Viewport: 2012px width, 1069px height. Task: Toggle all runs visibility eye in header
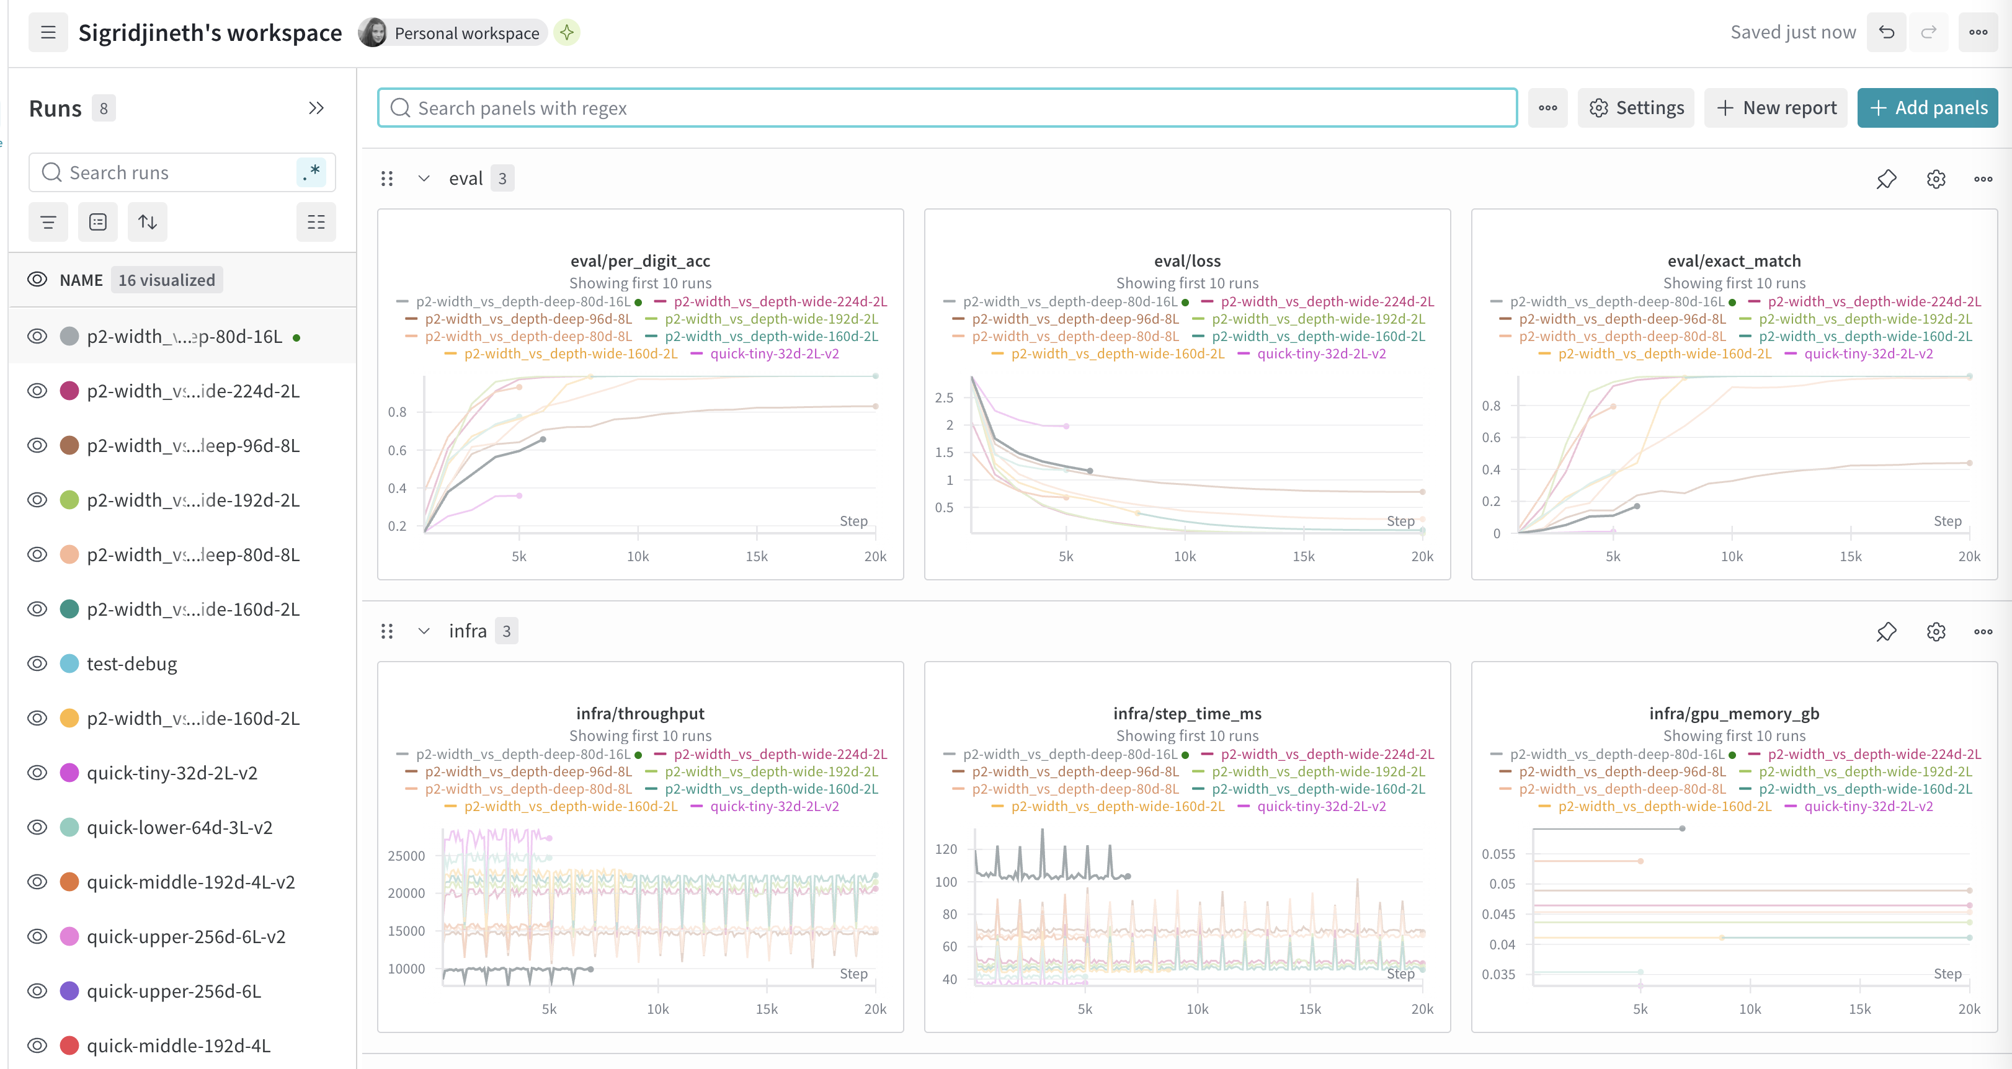[37, 280]
